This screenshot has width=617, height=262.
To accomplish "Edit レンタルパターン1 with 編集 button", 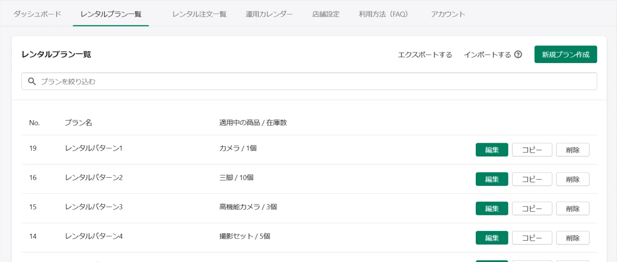I will (x=492, y=150).
